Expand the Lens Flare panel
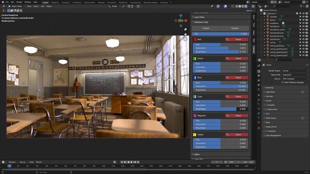The image size is (310, 174). [x=221, y=17]
